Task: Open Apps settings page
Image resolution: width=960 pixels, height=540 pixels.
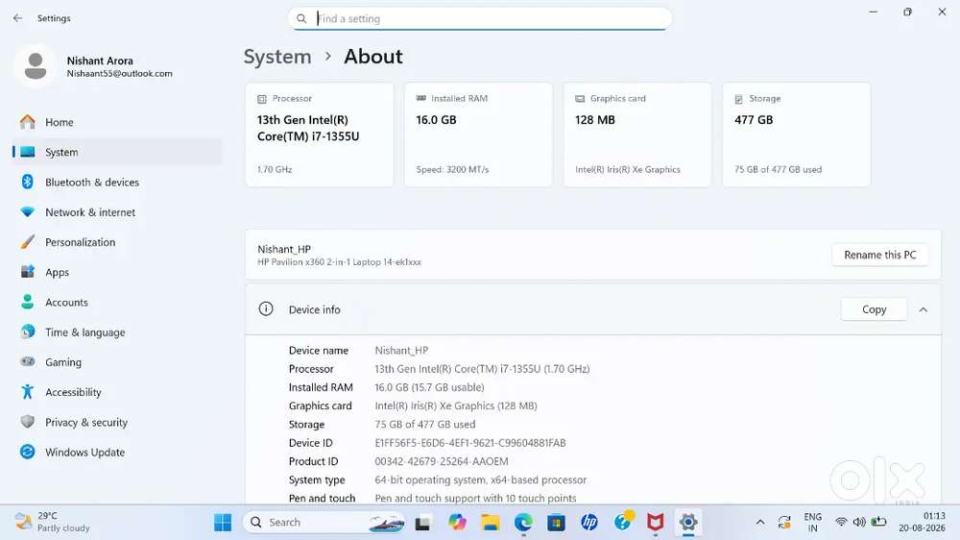Action: (x=116, y=272)
